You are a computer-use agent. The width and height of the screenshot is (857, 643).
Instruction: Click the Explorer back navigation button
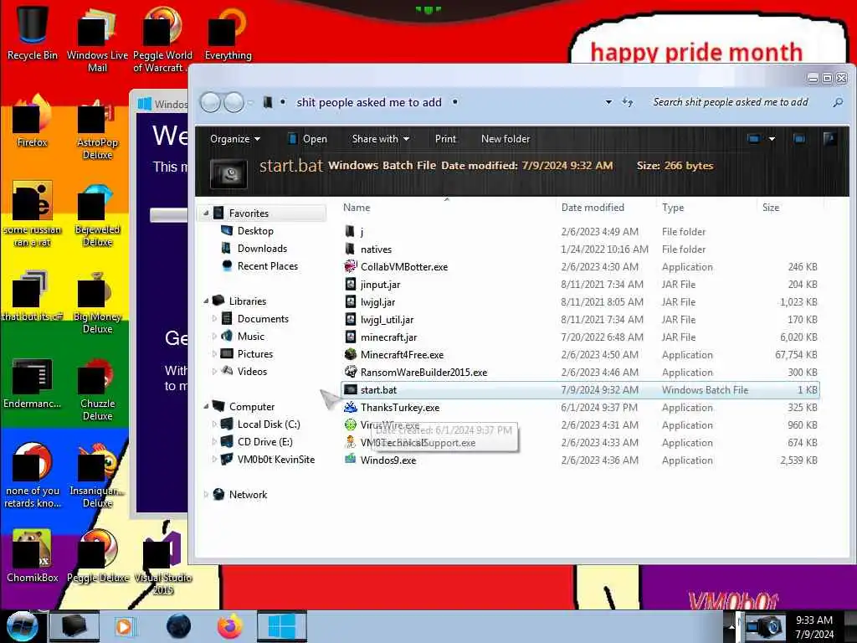pyautogui.click(x=210, y=102)
